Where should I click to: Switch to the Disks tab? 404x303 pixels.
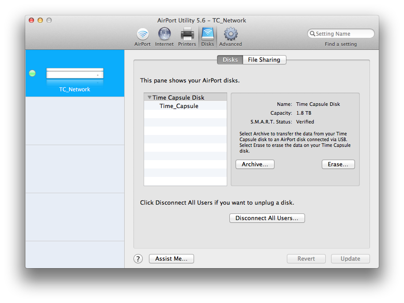230,60
